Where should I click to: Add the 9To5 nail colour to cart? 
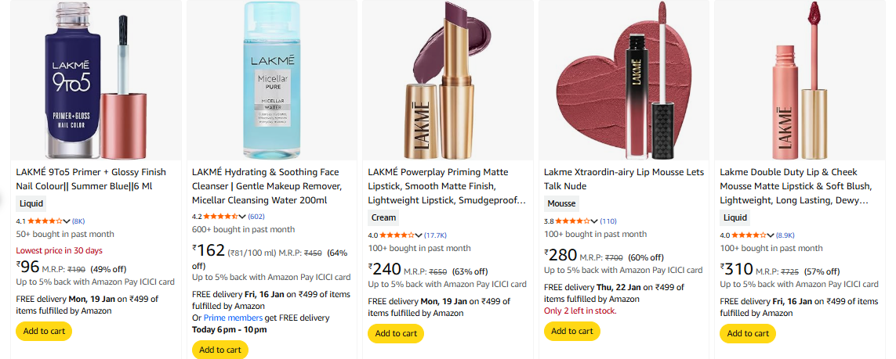(44, 331)
